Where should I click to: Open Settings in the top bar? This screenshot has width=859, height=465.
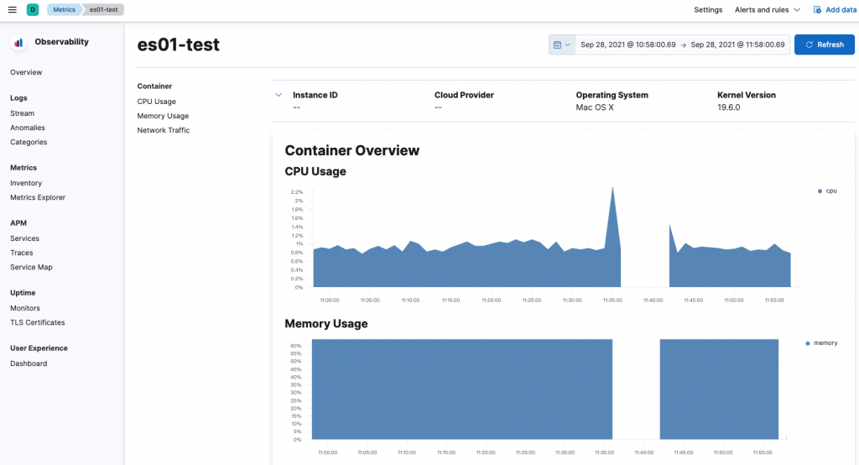click(x=708, y=10)
